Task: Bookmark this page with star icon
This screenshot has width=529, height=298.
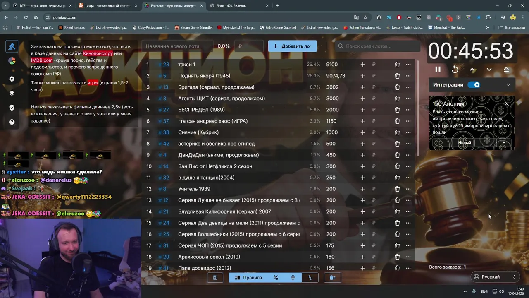Action: [x=365, y=17]
